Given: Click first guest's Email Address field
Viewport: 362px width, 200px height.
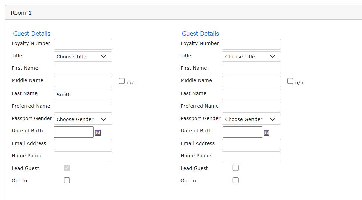Looking at the screenshot, I should click(x=83, y=144).
